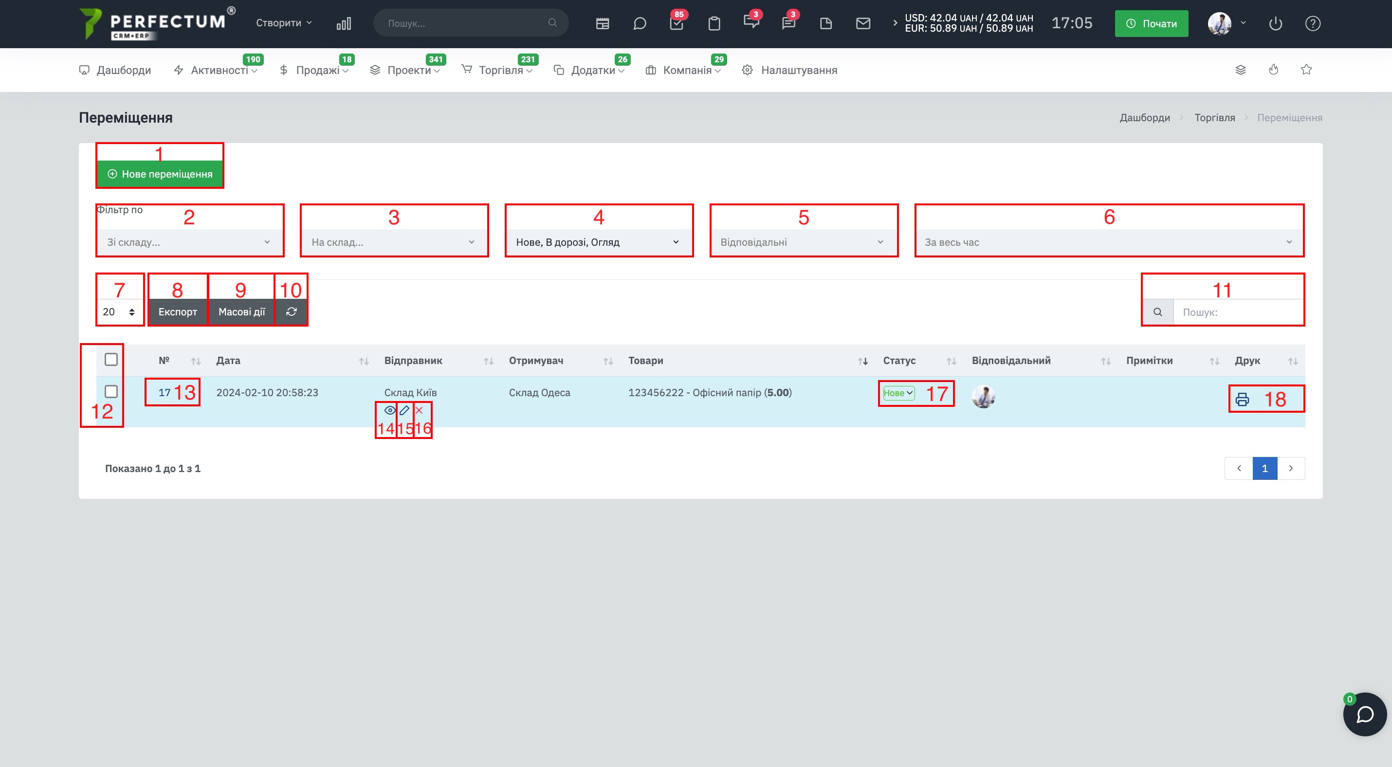The height and width of the screenshot is (767, 1392).
Task: Open the statistics bar chart icon in header
Action: tap(344, 23)
